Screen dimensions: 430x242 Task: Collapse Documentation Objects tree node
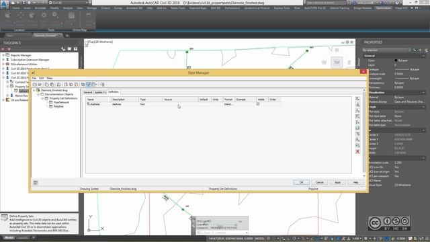coord(38,94)
